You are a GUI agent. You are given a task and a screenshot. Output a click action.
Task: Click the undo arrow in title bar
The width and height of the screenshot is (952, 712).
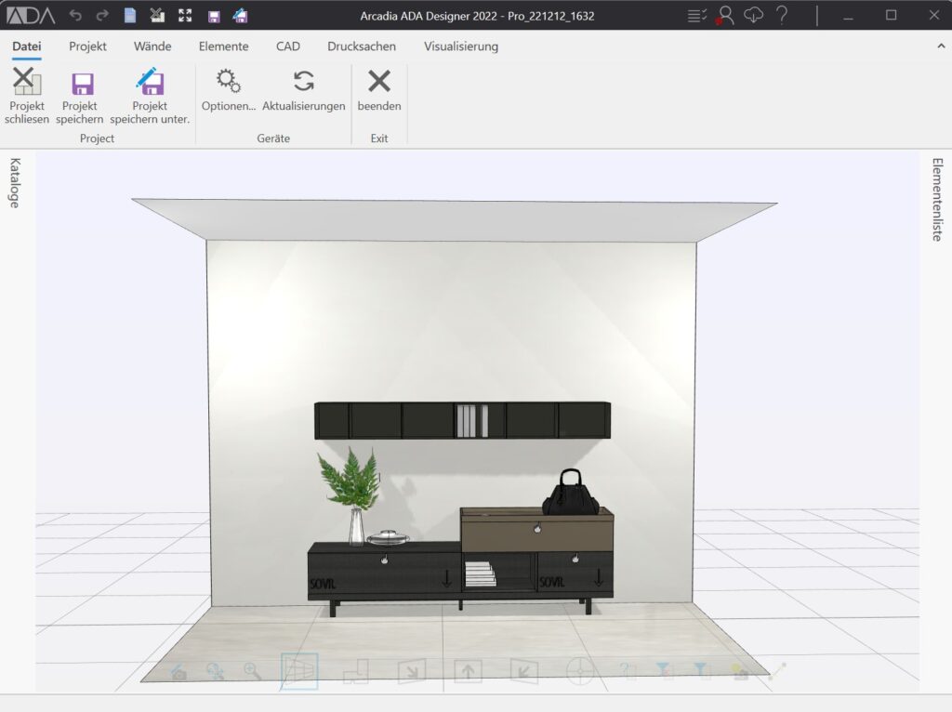[x=76, y=16]
